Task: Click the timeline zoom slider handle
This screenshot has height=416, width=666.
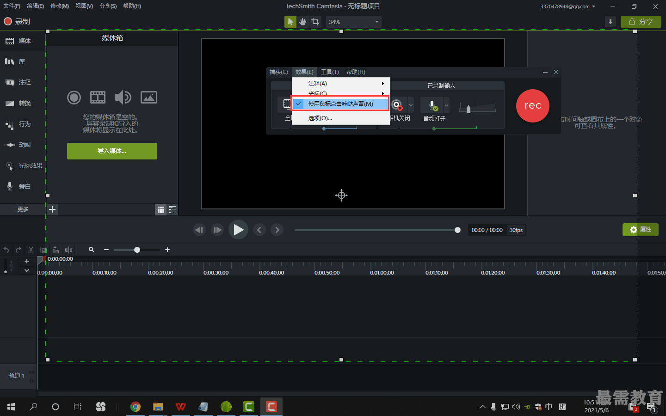Action: point(137,250)
